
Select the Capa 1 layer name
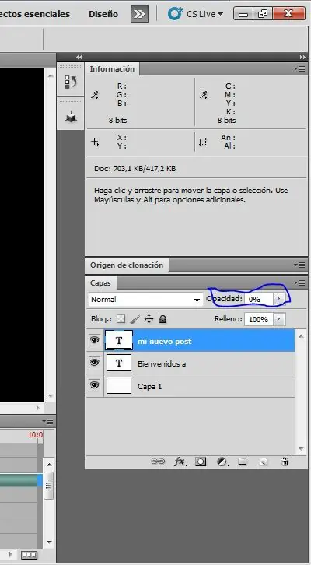[150, 387]
